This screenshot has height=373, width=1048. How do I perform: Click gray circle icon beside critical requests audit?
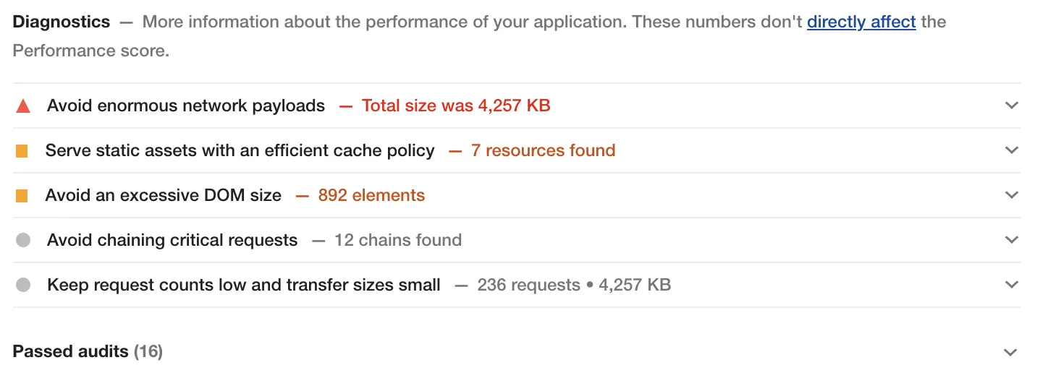23,241
